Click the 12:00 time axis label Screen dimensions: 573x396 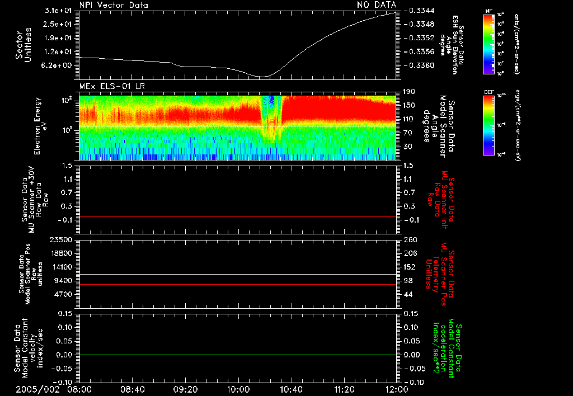click(397, 389)
